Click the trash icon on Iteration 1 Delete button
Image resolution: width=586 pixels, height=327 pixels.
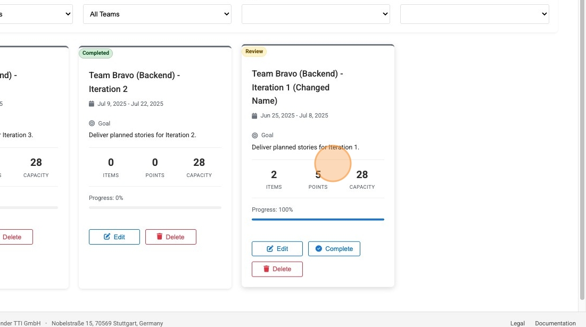(266, 269)
